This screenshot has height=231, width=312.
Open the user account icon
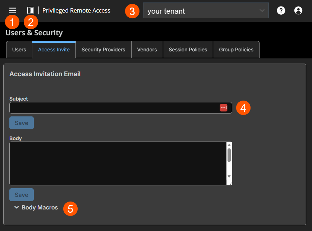(298, 10)
